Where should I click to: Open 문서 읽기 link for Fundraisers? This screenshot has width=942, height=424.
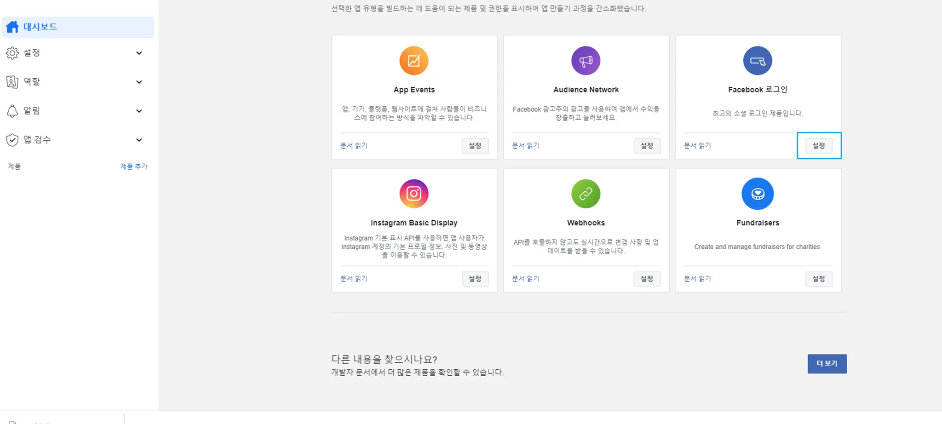click(697, 279)
